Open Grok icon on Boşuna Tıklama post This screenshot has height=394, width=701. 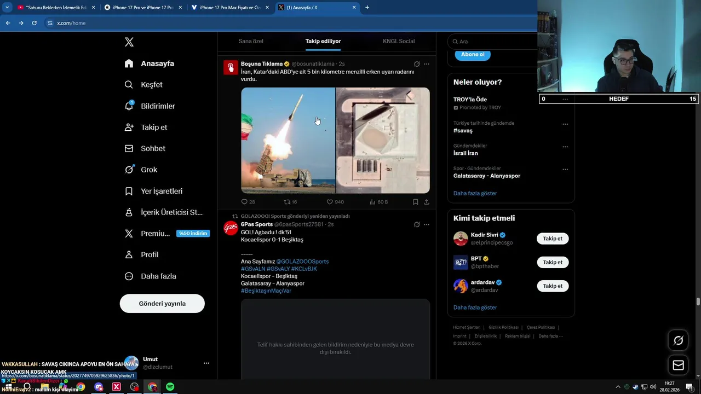[417, 64]
